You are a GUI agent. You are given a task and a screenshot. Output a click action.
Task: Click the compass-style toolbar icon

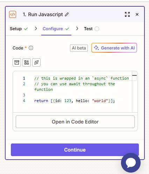pyautogui.click(x=36, y=62)
